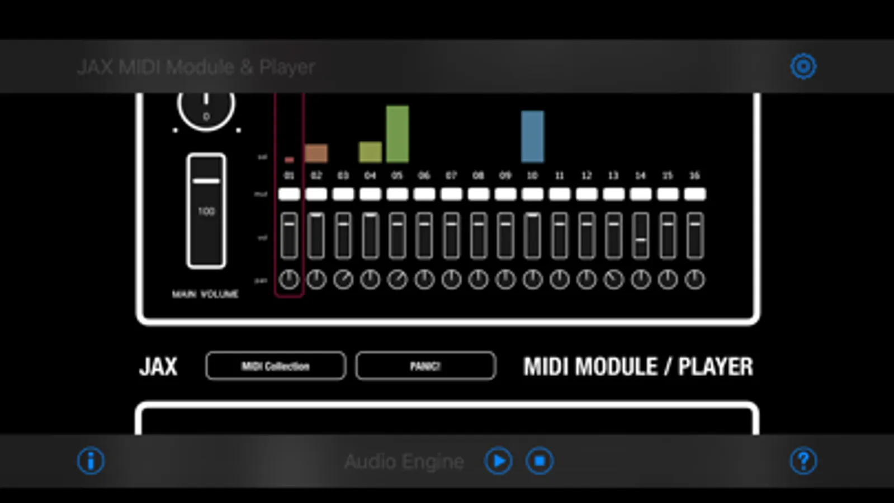Viewport: 894px width, 503px height.
Task: Click channel 11 pan knob
Action: pyautogui.click(x=560, y=279)
